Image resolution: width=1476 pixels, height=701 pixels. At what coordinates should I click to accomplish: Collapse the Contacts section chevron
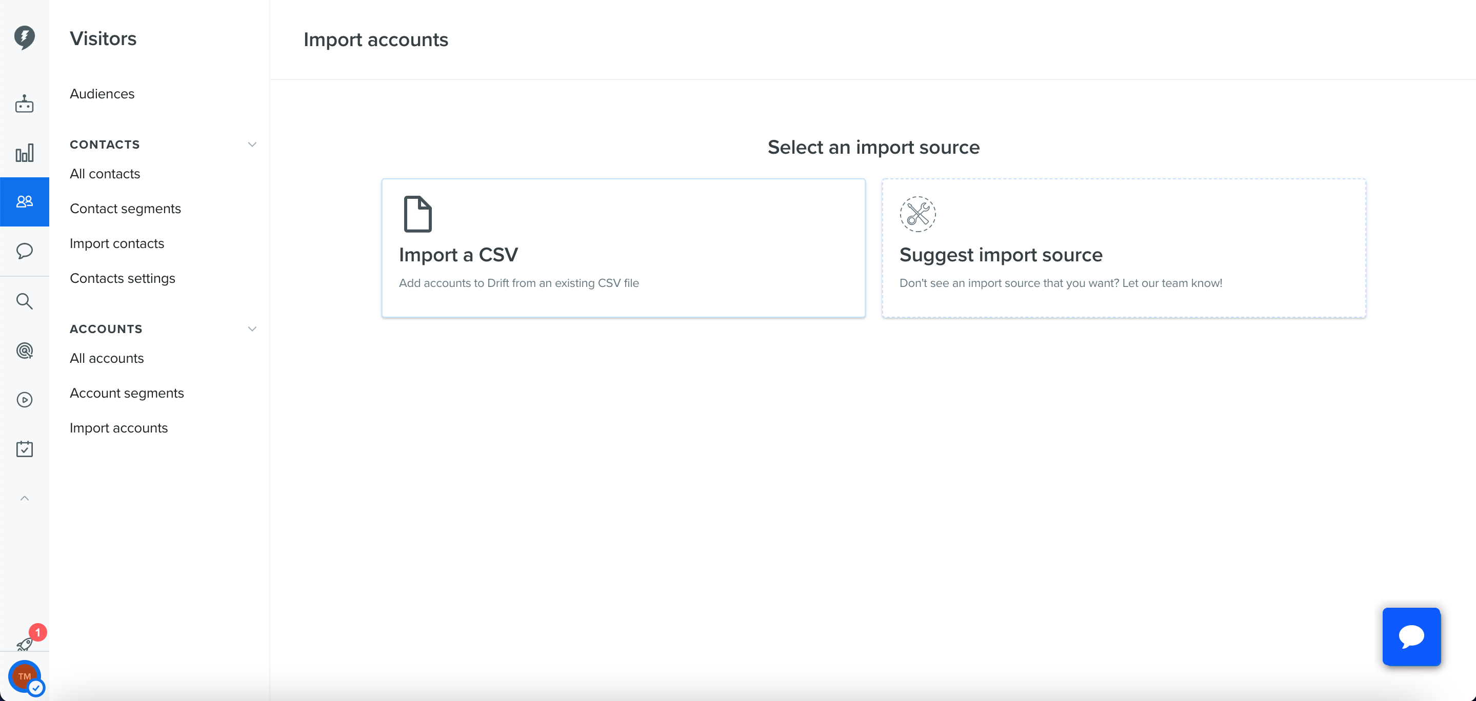252,145
